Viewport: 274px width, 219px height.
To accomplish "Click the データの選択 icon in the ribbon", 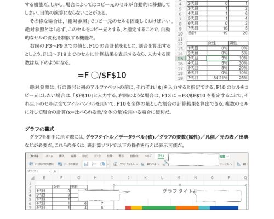I will [x=60, y=164].
